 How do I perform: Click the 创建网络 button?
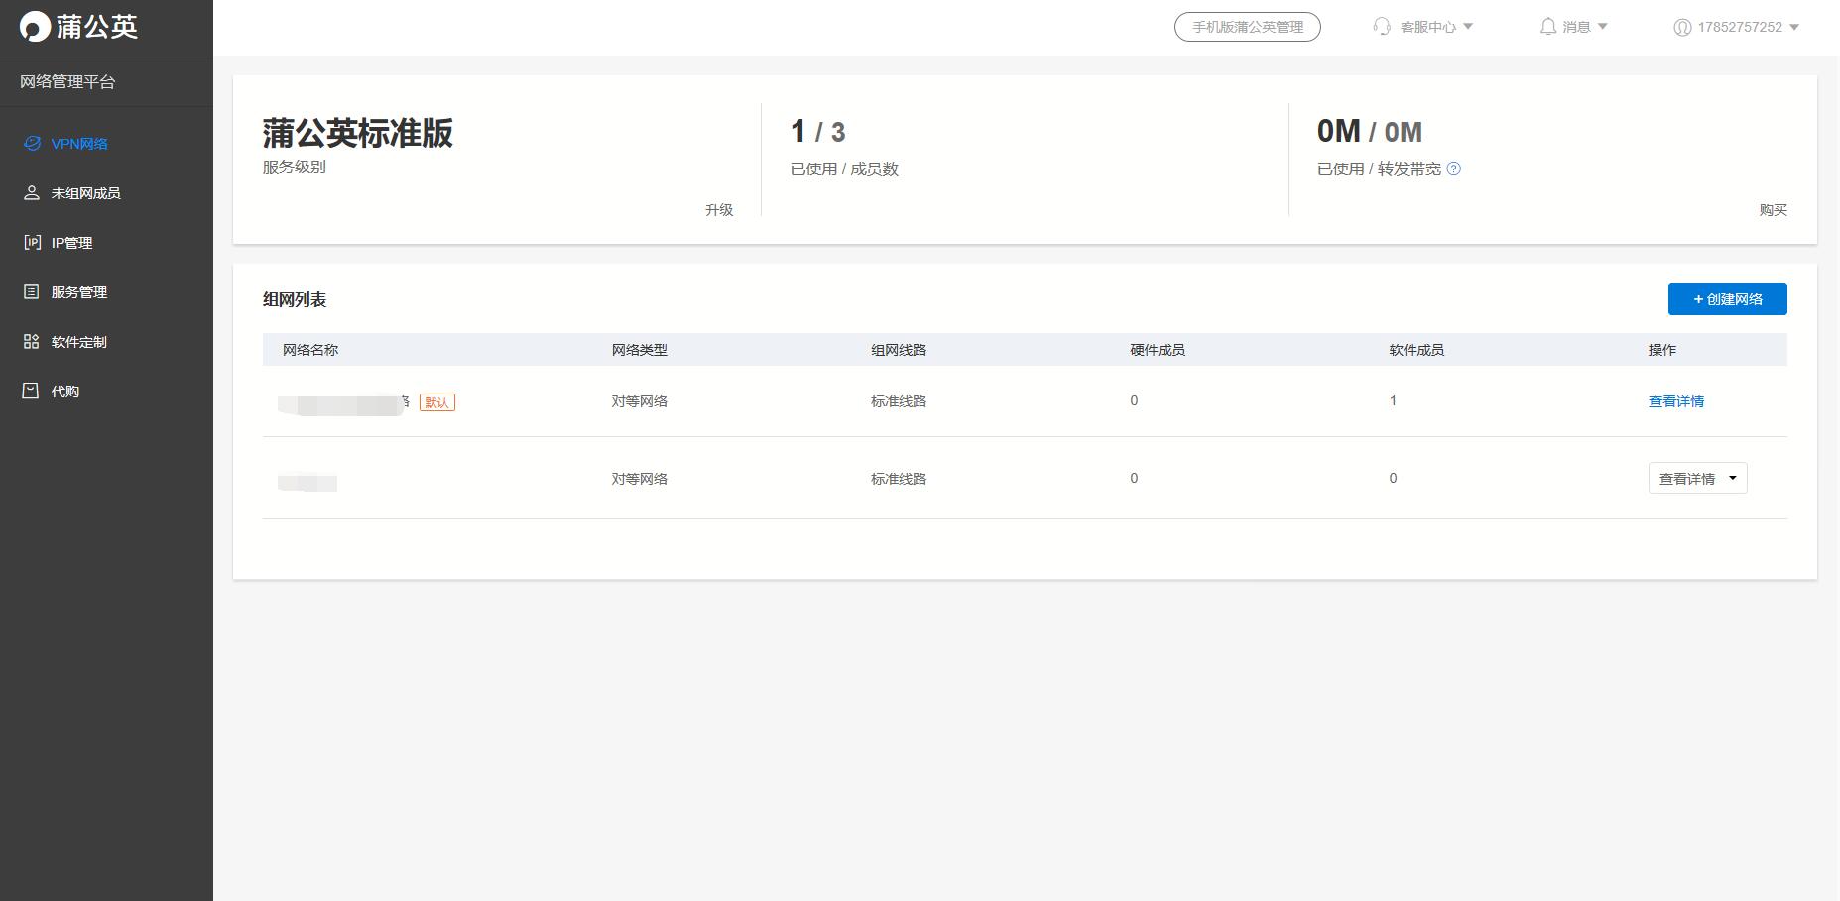[x=1728, y=299]
